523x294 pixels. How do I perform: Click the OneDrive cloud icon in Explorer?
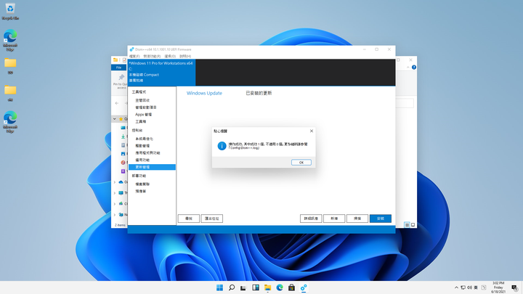[x=121, y=182]
